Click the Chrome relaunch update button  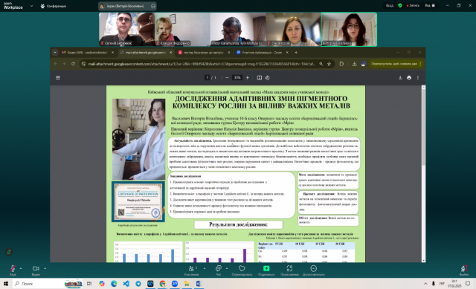[395, 64]
